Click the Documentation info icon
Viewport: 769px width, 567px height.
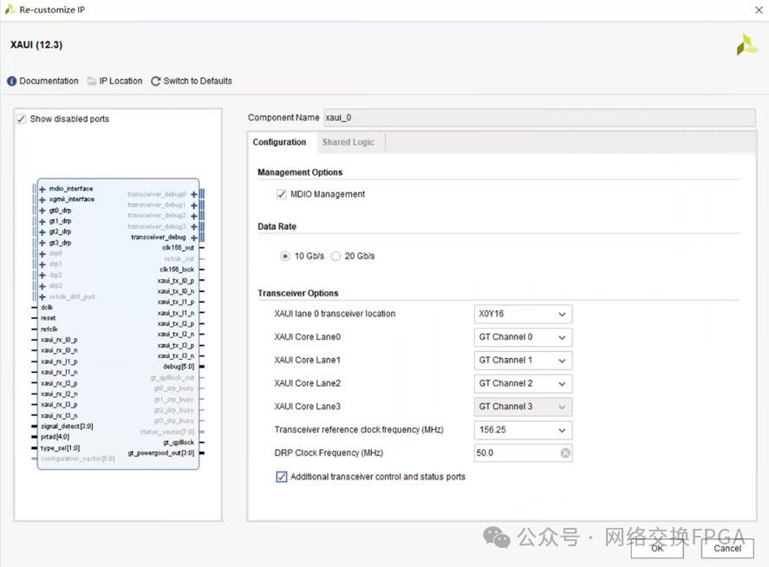pyautogui.click(x=12, y=81)
